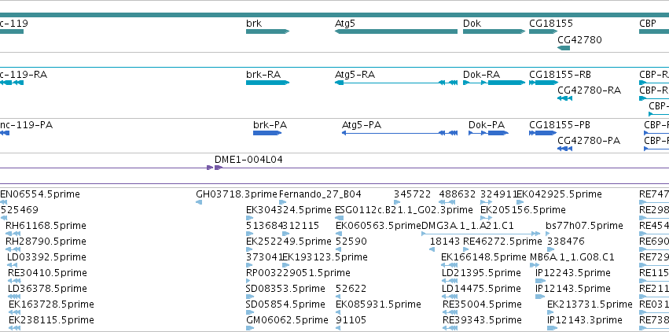Screen dimensions: 669x332
Task: Click the 525469 EST entry
Action: (20, 210)
